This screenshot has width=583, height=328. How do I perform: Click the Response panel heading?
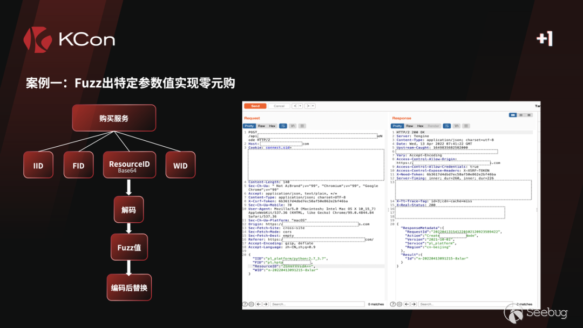coord(401,118)
